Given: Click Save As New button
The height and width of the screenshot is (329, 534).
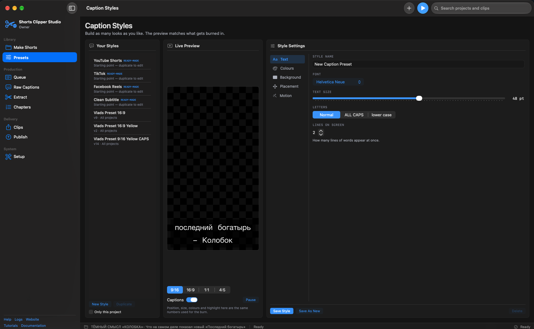Looking at the screenshot, I should point(310,311).
